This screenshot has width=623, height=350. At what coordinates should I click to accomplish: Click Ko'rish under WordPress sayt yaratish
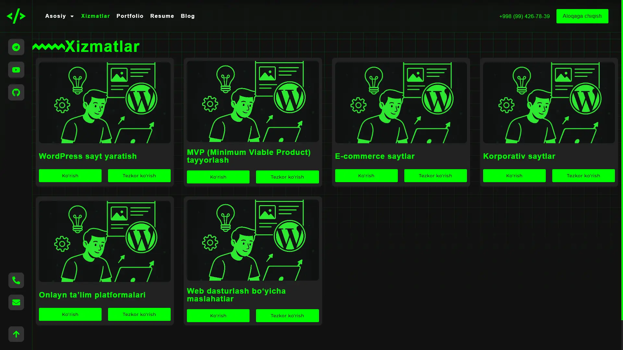point(70,175)
